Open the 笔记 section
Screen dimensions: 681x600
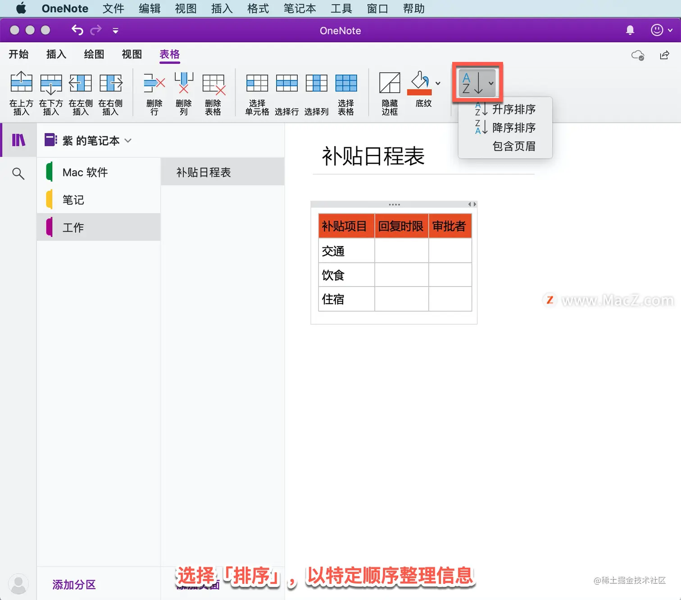[99, 200]
